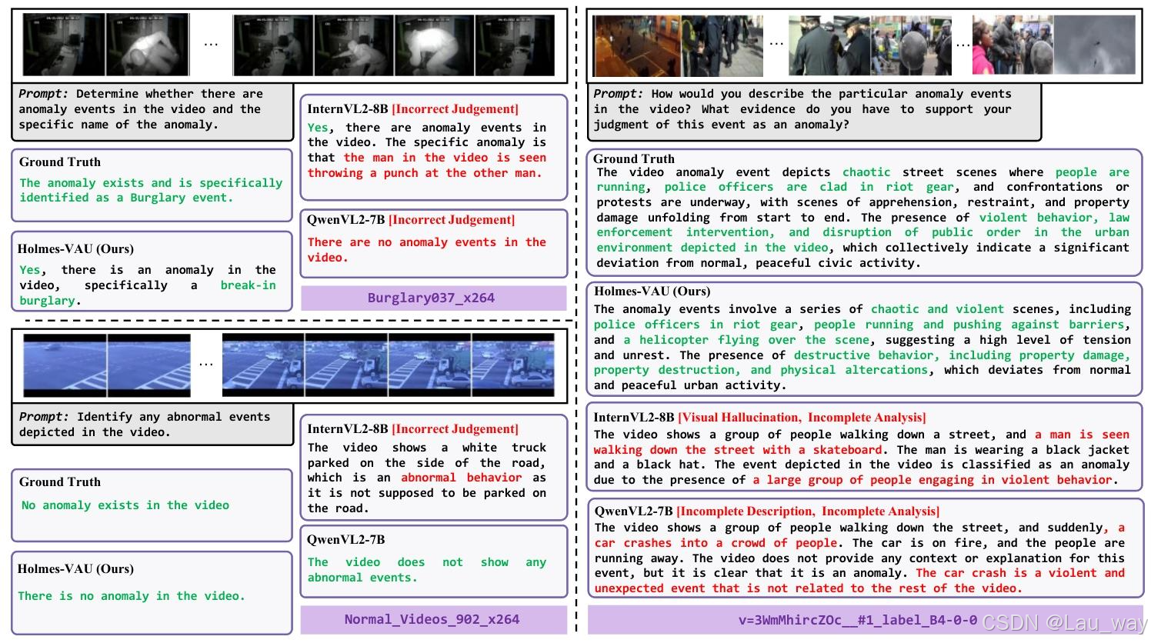The width and height of the screenshot is (1151, 643).
Task: Click 'Holmes-VAU (Ours)' heading in riot example
Action: 652,292
